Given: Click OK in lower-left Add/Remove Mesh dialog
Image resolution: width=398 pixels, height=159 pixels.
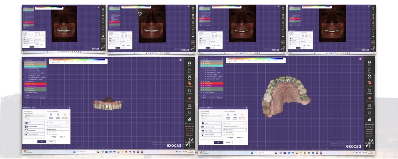Looking at the screenshot, I should [42, 141].
